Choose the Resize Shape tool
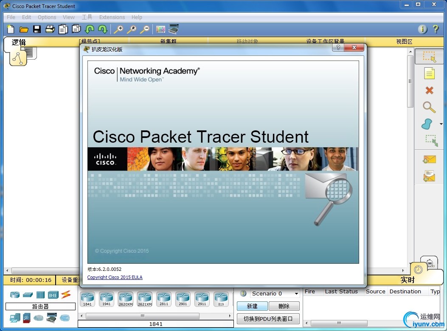The width and height of the screenshot is (447, 331). pyautogui.click(x=431, y=141)
